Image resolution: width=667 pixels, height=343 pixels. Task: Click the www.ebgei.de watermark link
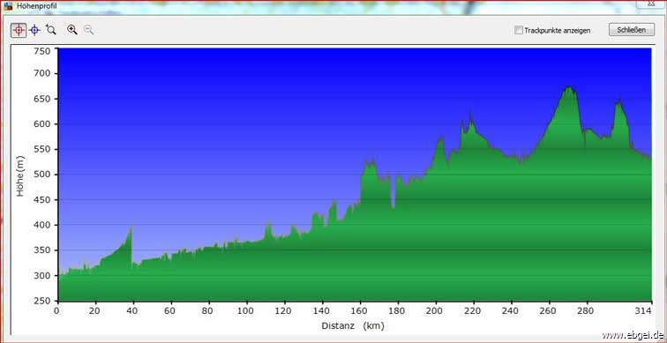click(x=633, y=334)
